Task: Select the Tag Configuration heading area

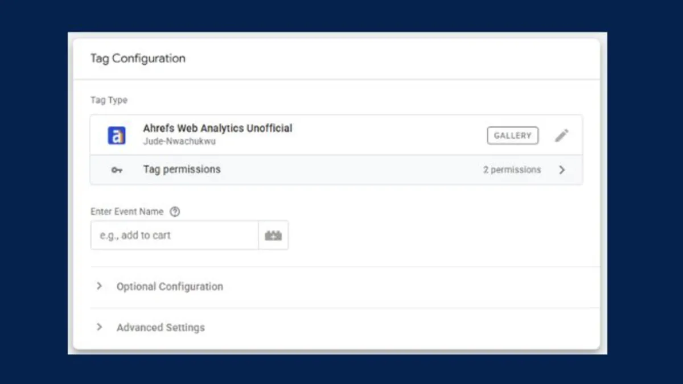Action: 138,58
